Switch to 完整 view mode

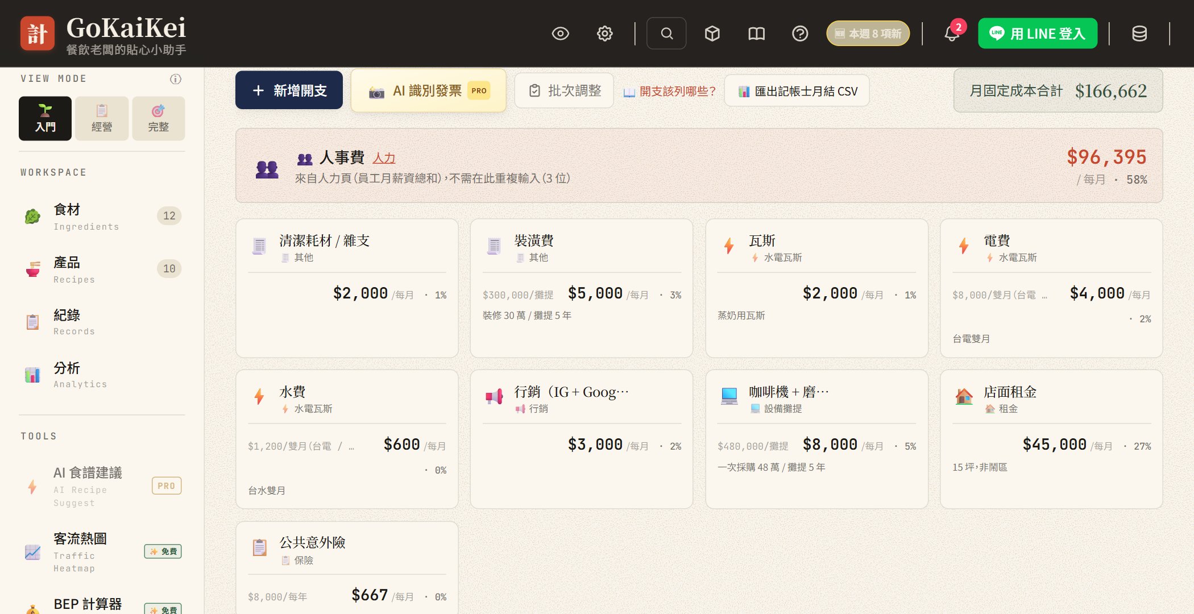coord(159,118)
